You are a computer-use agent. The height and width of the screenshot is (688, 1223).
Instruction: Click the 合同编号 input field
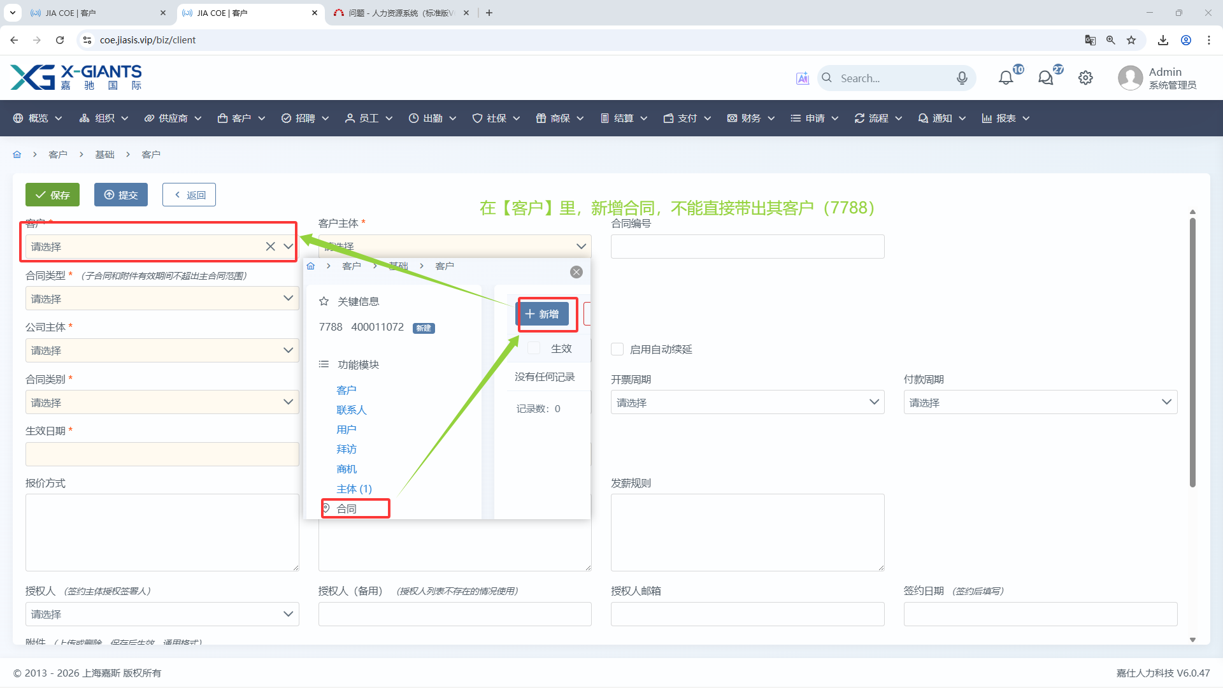click(747, 247)
